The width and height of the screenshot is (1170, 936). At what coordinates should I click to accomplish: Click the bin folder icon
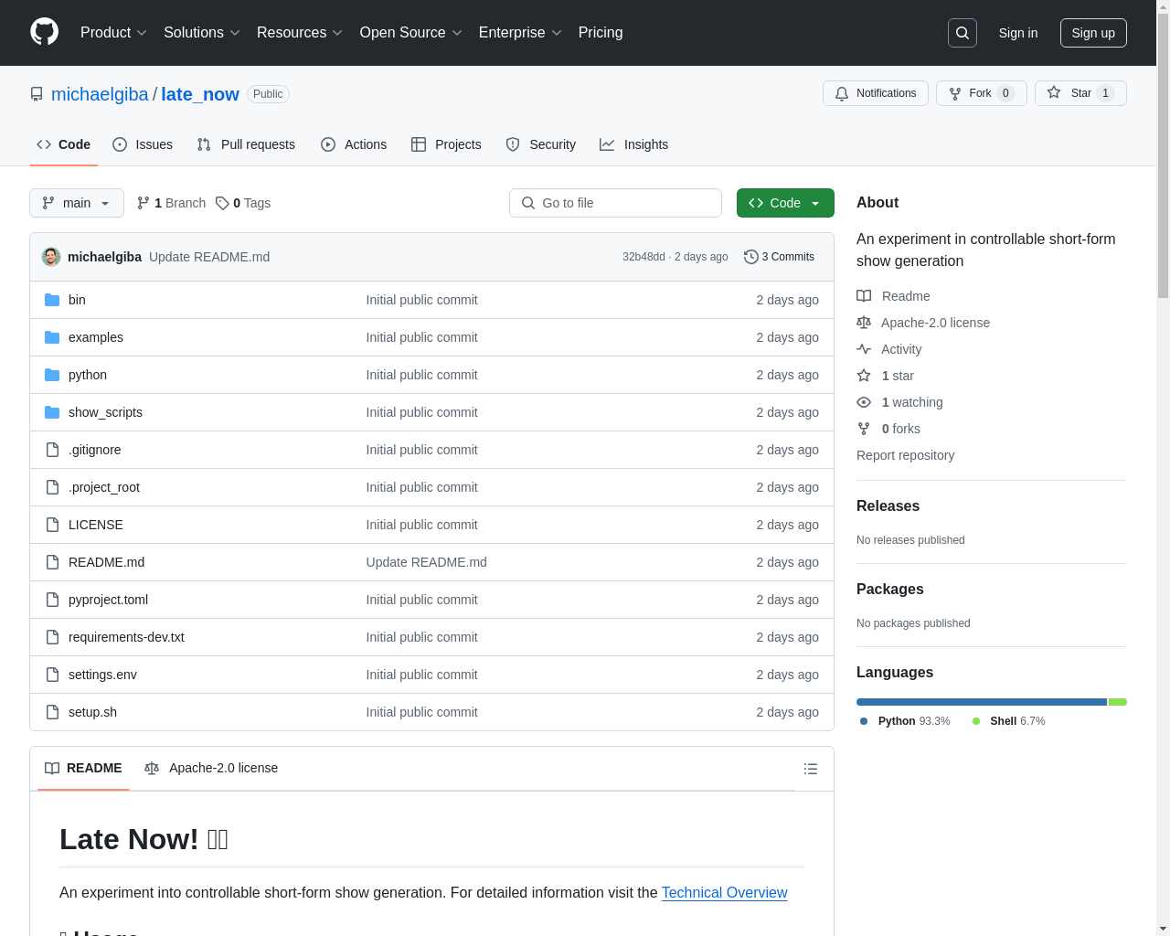click(x=52, y=300)
